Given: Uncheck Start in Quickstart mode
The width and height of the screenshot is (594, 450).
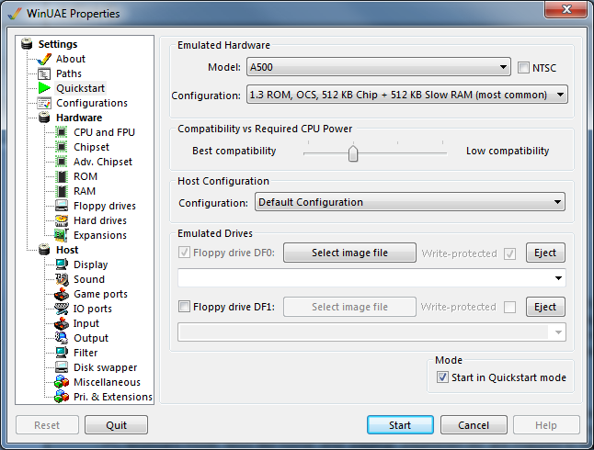Looking at the screenshot, I should pos(442,377).
